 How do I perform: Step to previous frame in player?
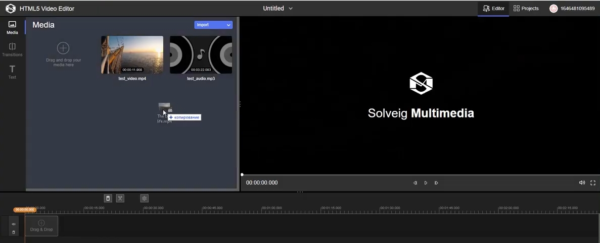point(415,183)
